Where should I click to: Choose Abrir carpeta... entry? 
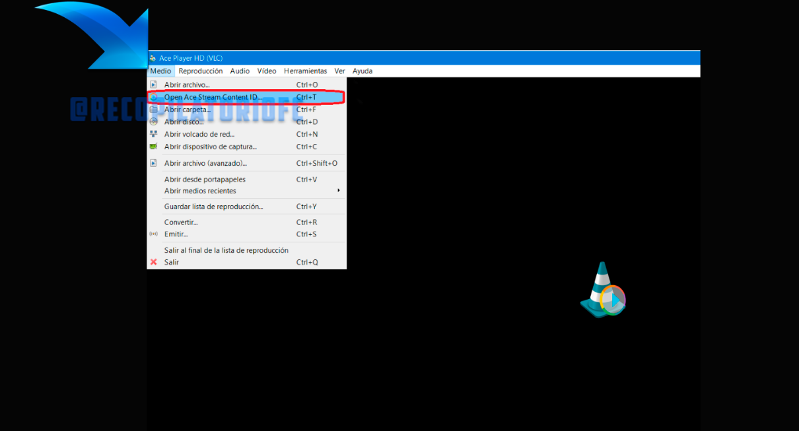coord(246,110)
